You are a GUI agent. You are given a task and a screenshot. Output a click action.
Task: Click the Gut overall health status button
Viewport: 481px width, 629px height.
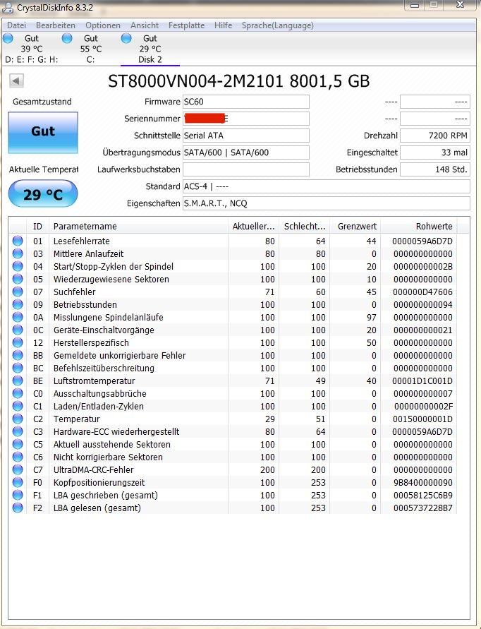tap(43, 132)
